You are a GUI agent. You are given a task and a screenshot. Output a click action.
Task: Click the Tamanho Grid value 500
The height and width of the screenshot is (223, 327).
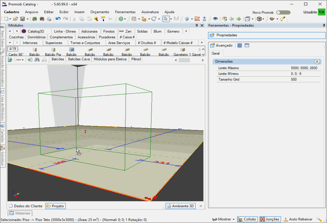pos(294,79)
